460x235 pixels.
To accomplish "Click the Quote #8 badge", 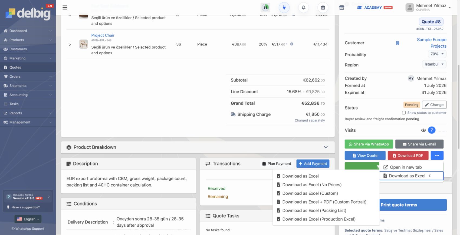I will (431, 22).
